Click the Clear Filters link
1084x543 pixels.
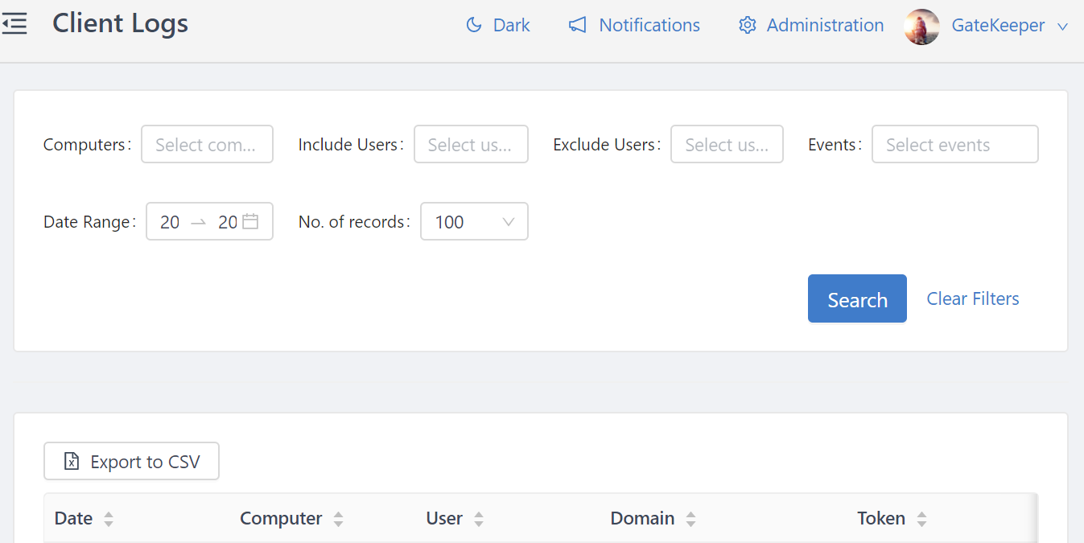972,298
